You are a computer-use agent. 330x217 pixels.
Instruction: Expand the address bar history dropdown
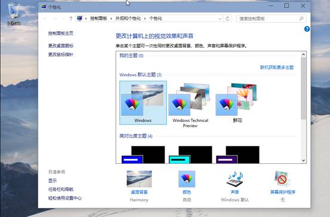tap(220, 19)
